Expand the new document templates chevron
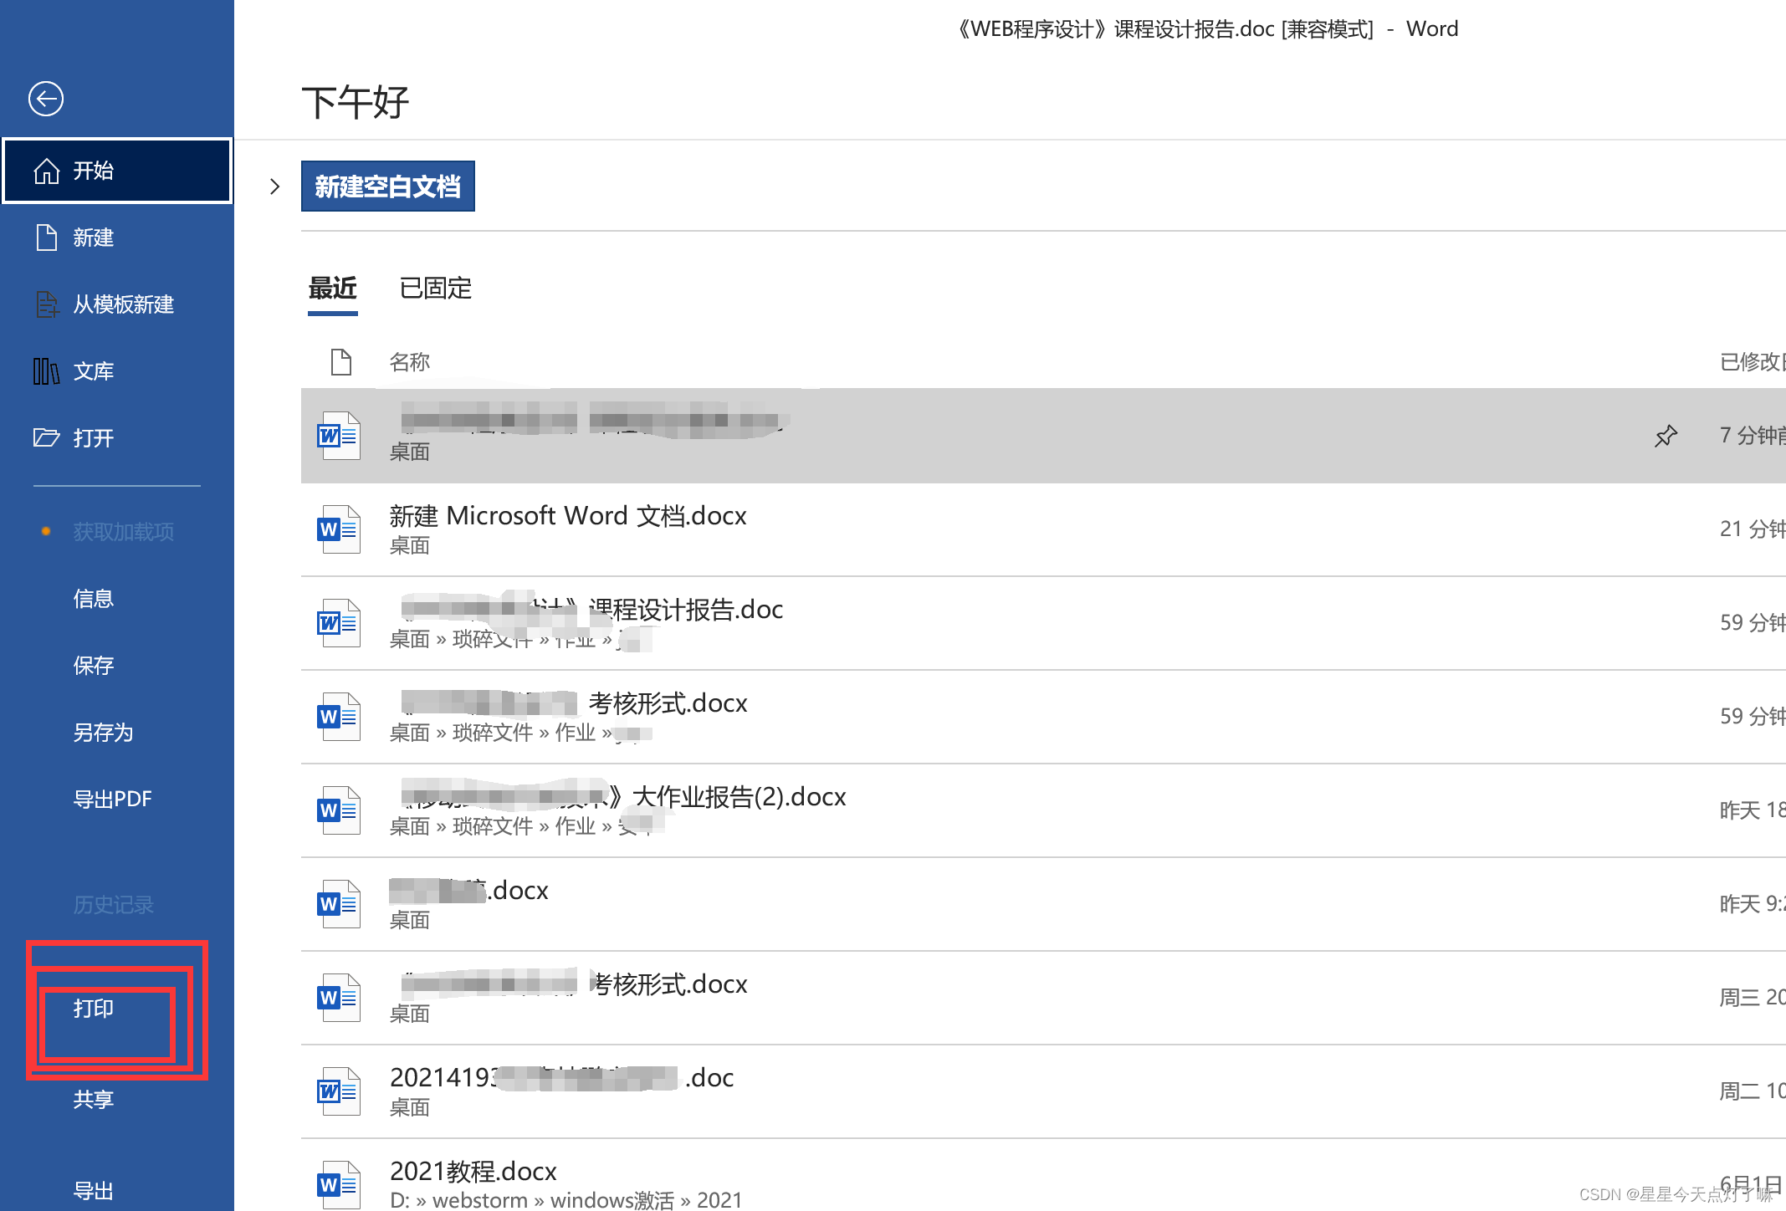 [274, 187]
